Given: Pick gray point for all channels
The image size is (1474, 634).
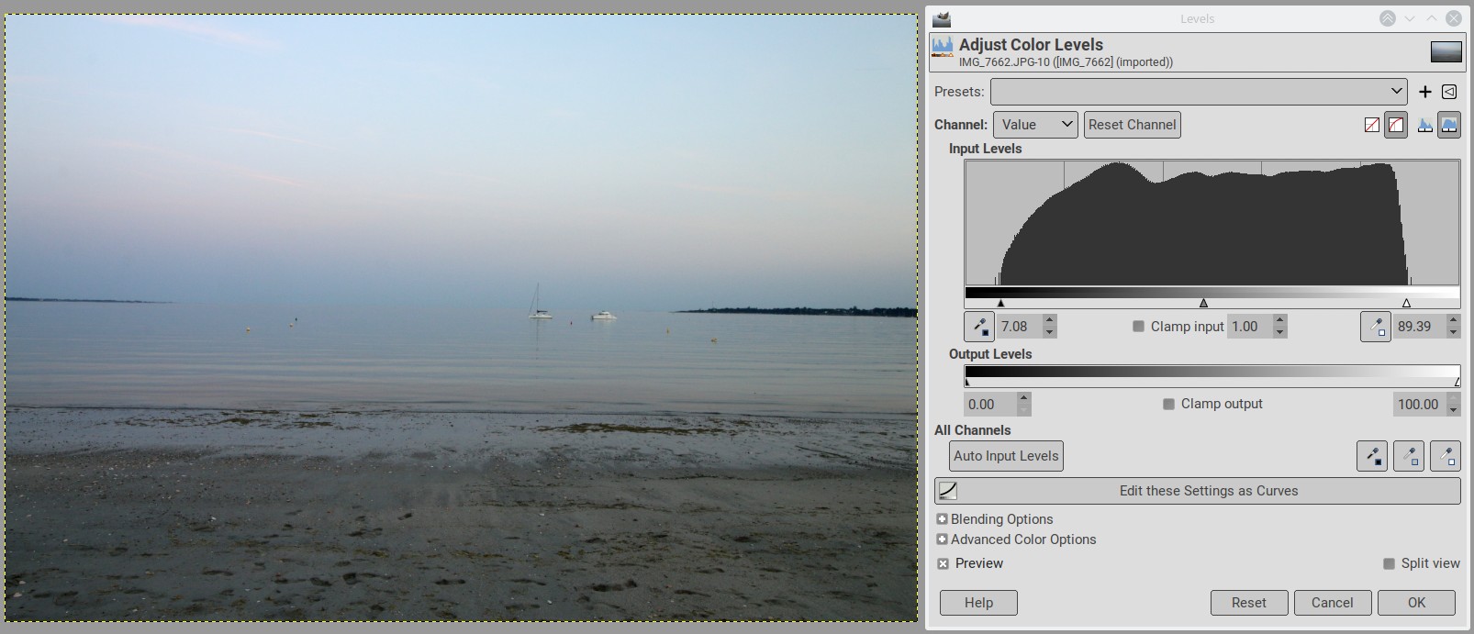Looking at the screenshot, I should [1409, 456].
